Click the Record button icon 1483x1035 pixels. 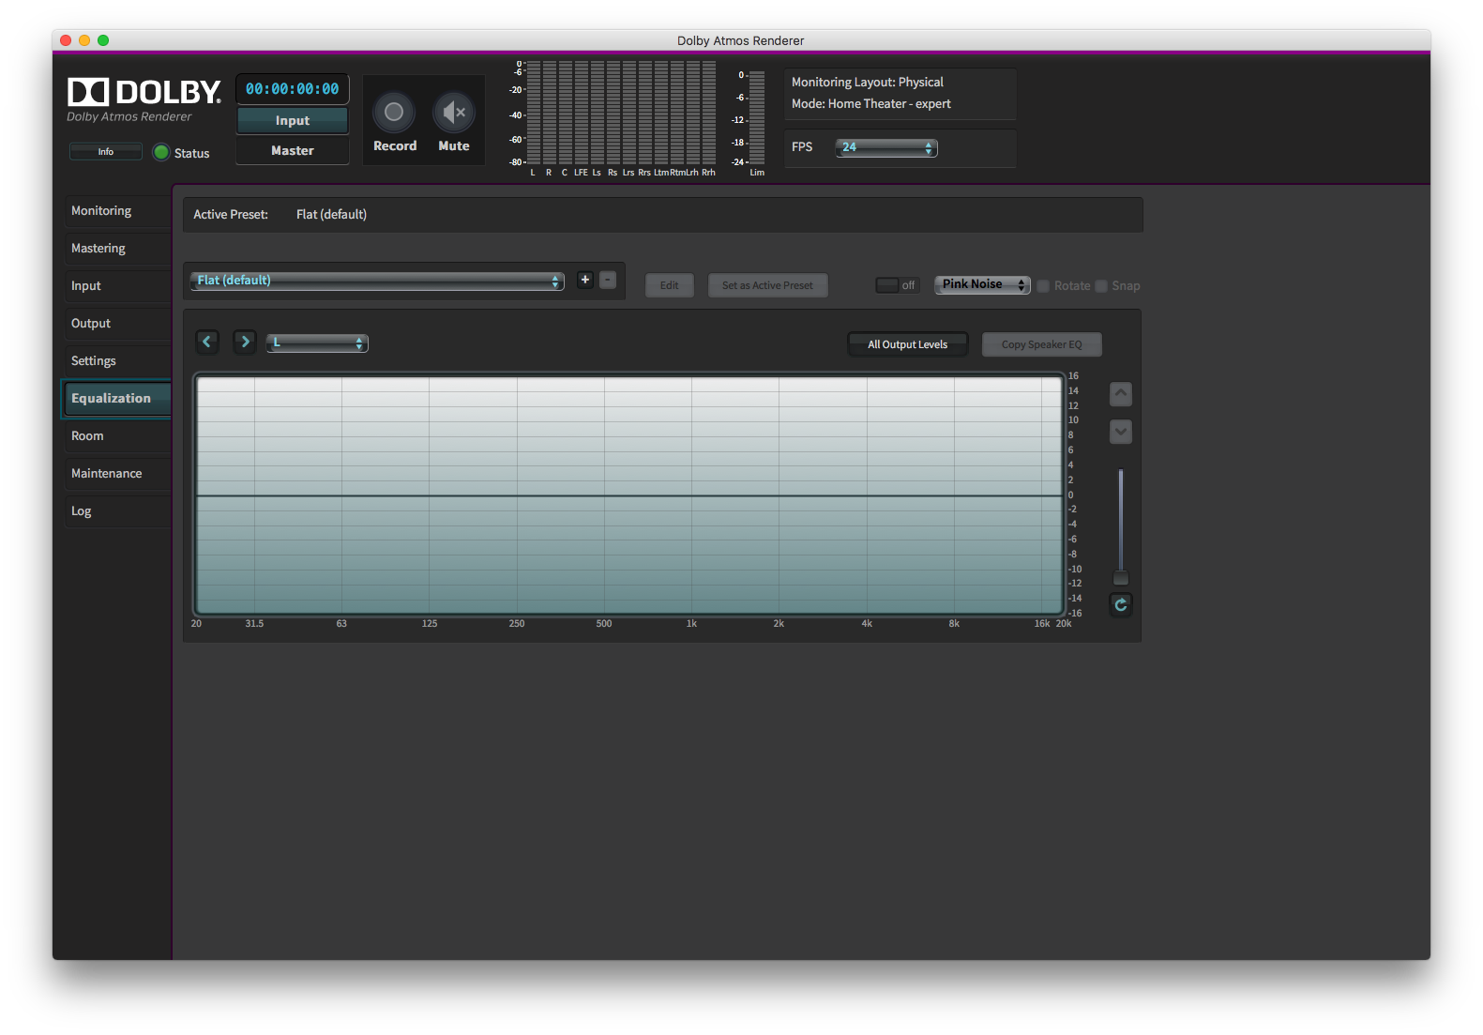click(x=394, y=113)
